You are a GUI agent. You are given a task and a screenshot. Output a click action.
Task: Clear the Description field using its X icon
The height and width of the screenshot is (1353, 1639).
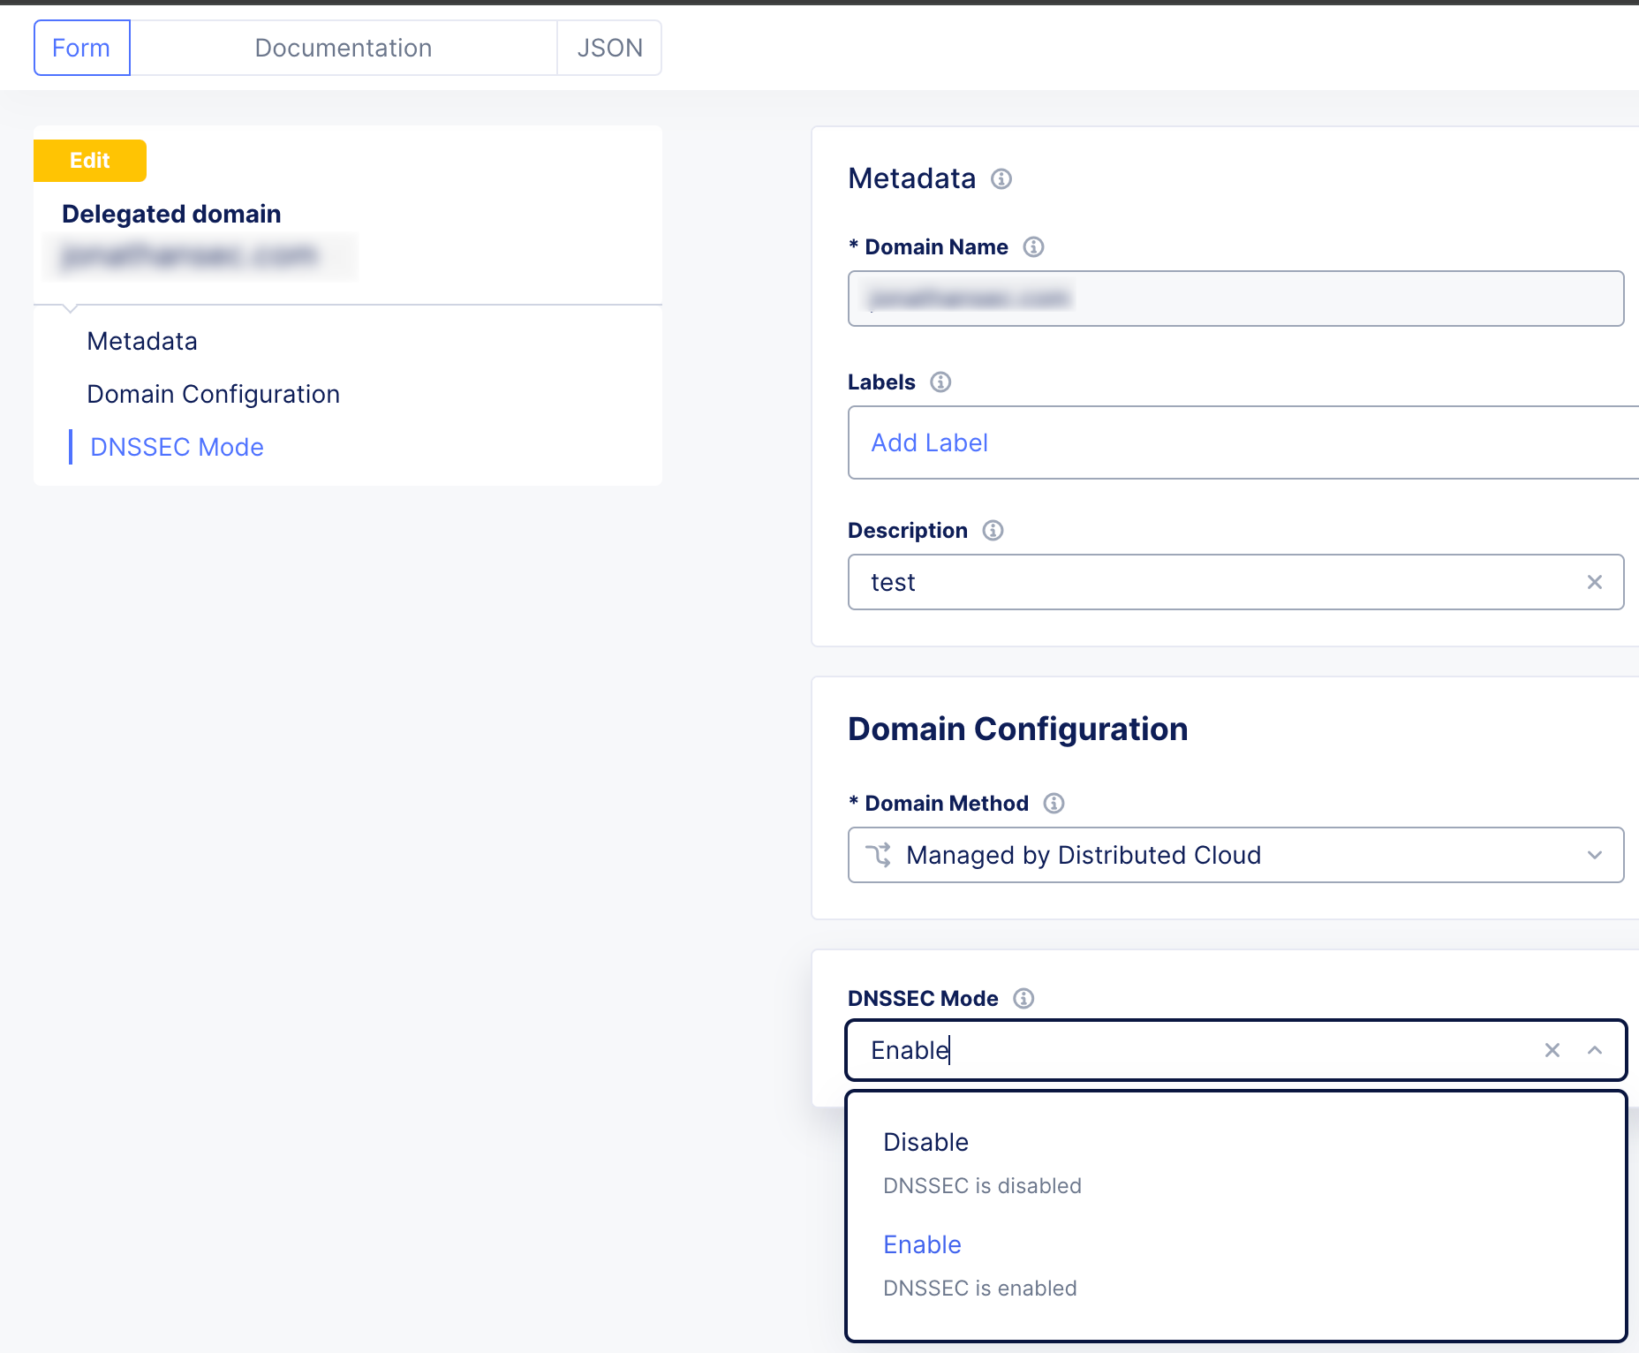pos(1594,582)
